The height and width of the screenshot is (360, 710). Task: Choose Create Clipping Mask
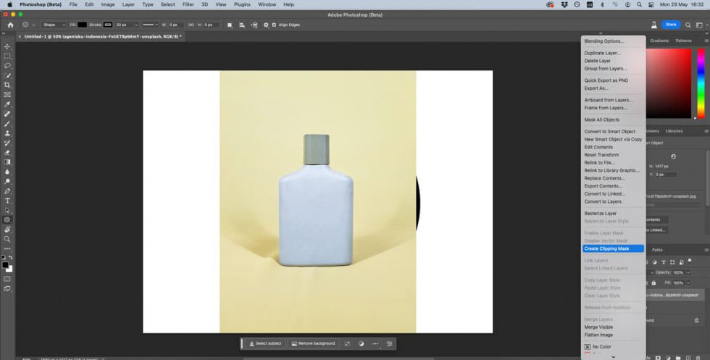613,248
